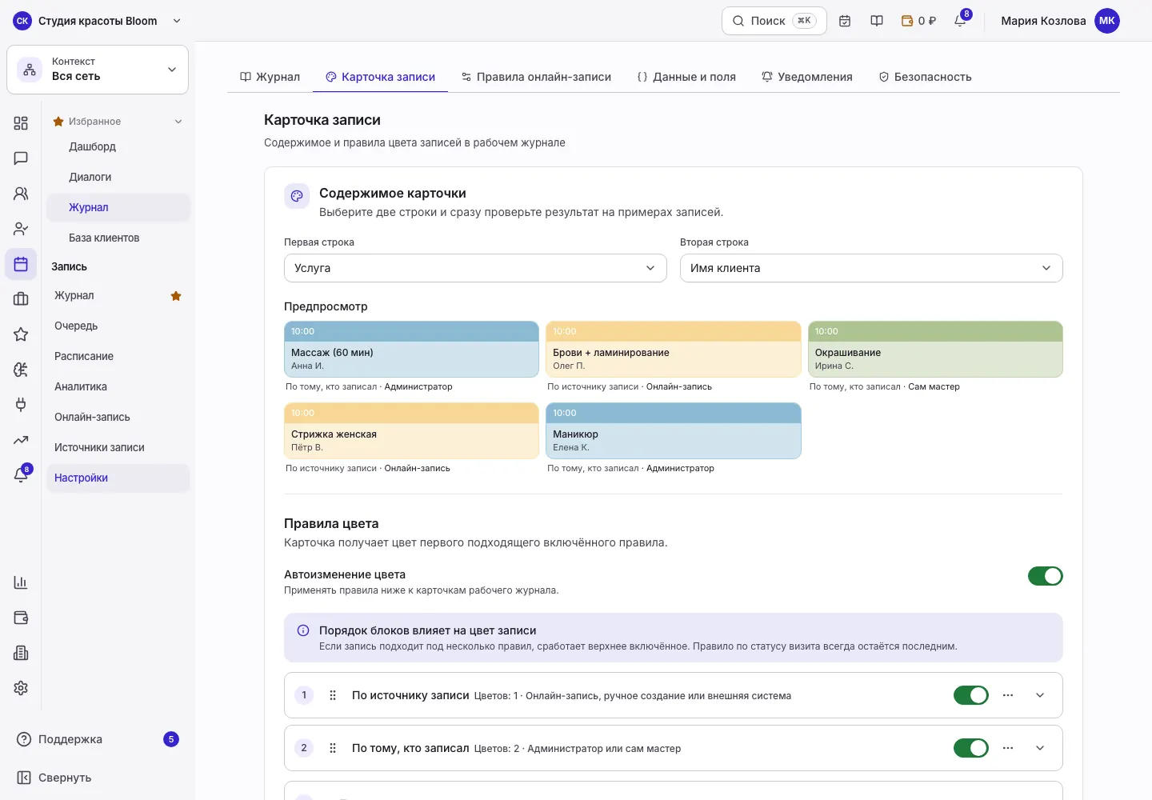Switch to the top Журнал tab

270,77
